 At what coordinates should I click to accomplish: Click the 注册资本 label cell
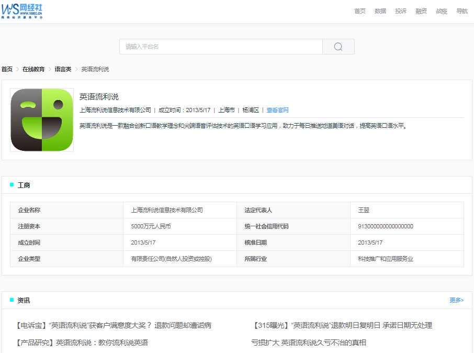(x=67, y=226)
